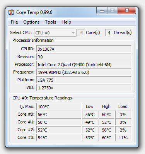
Task: Click the CPU #0 combo box
Action: 55,33
